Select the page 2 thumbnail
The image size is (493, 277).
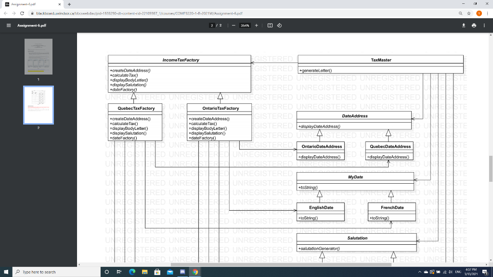(x=39, y=105)
